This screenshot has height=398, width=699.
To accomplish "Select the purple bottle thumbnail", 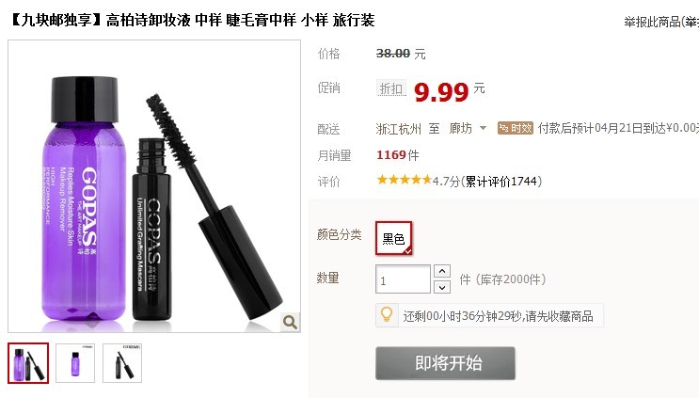I will [x=75, y=363].
